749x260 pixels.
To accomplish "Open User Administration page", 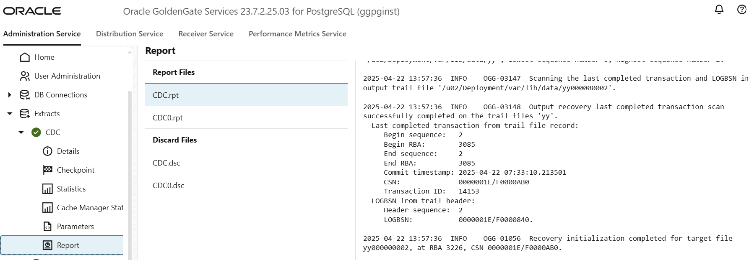I will point(67,76).
